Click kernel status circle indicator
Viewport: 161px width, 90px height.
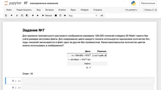156,10
